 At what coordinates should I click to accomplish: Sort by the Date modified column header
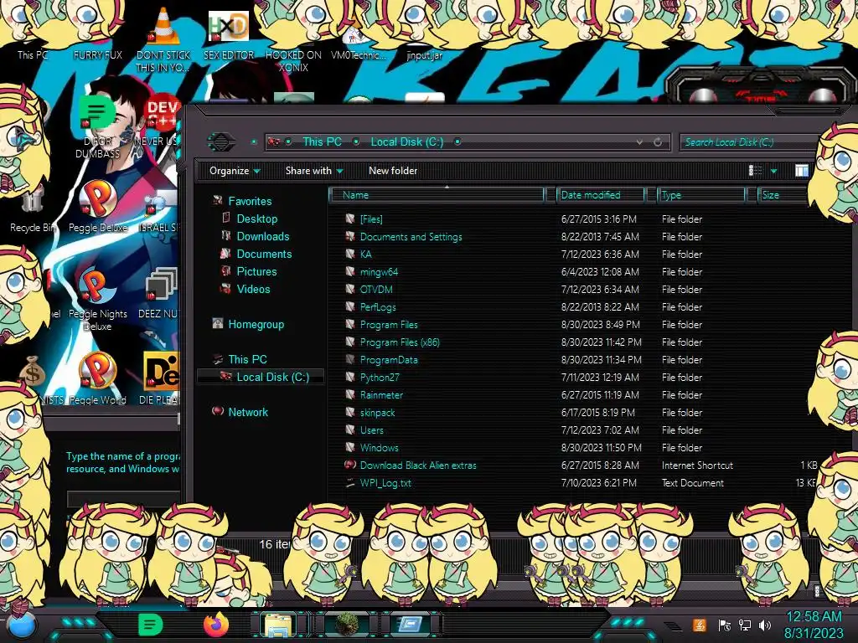[x=600, y=195]
